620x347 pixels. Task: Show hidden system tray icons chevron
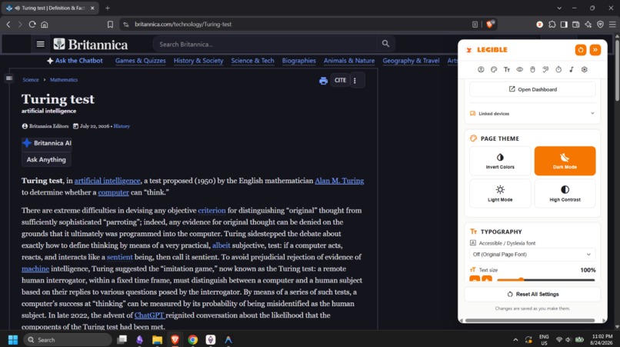[515, 340]
